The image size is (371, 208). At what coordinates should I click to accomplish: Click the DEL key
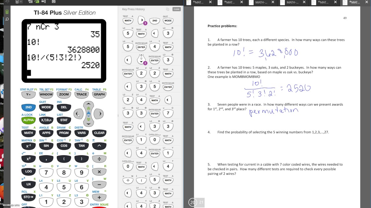click(64, 107)
